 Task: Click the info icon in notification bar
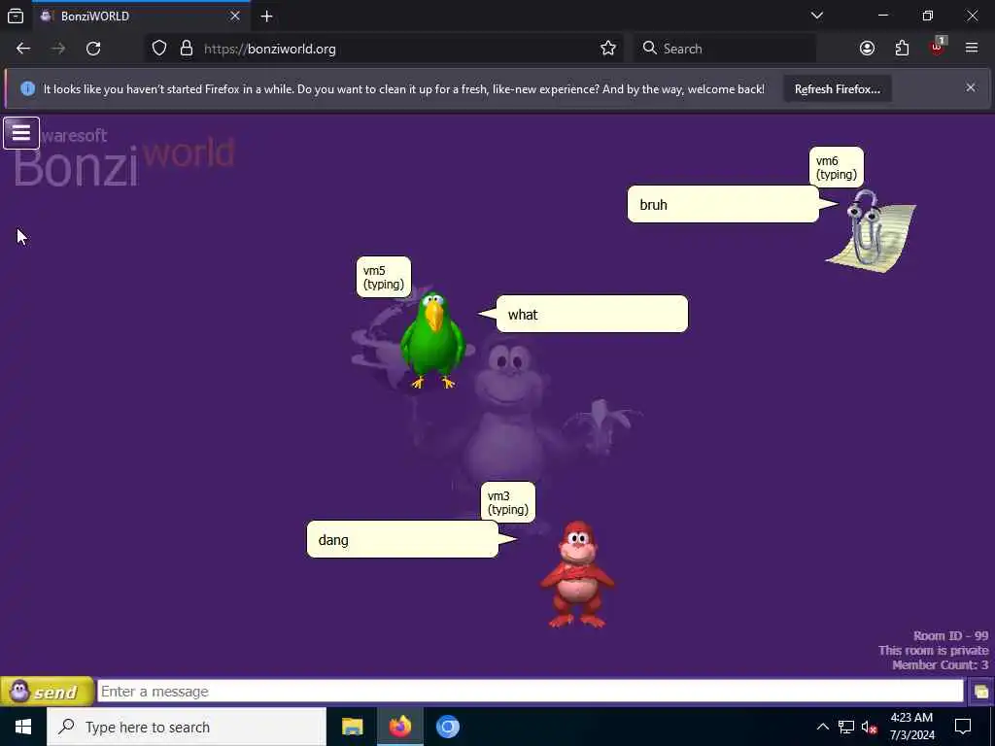click(27, 88)
